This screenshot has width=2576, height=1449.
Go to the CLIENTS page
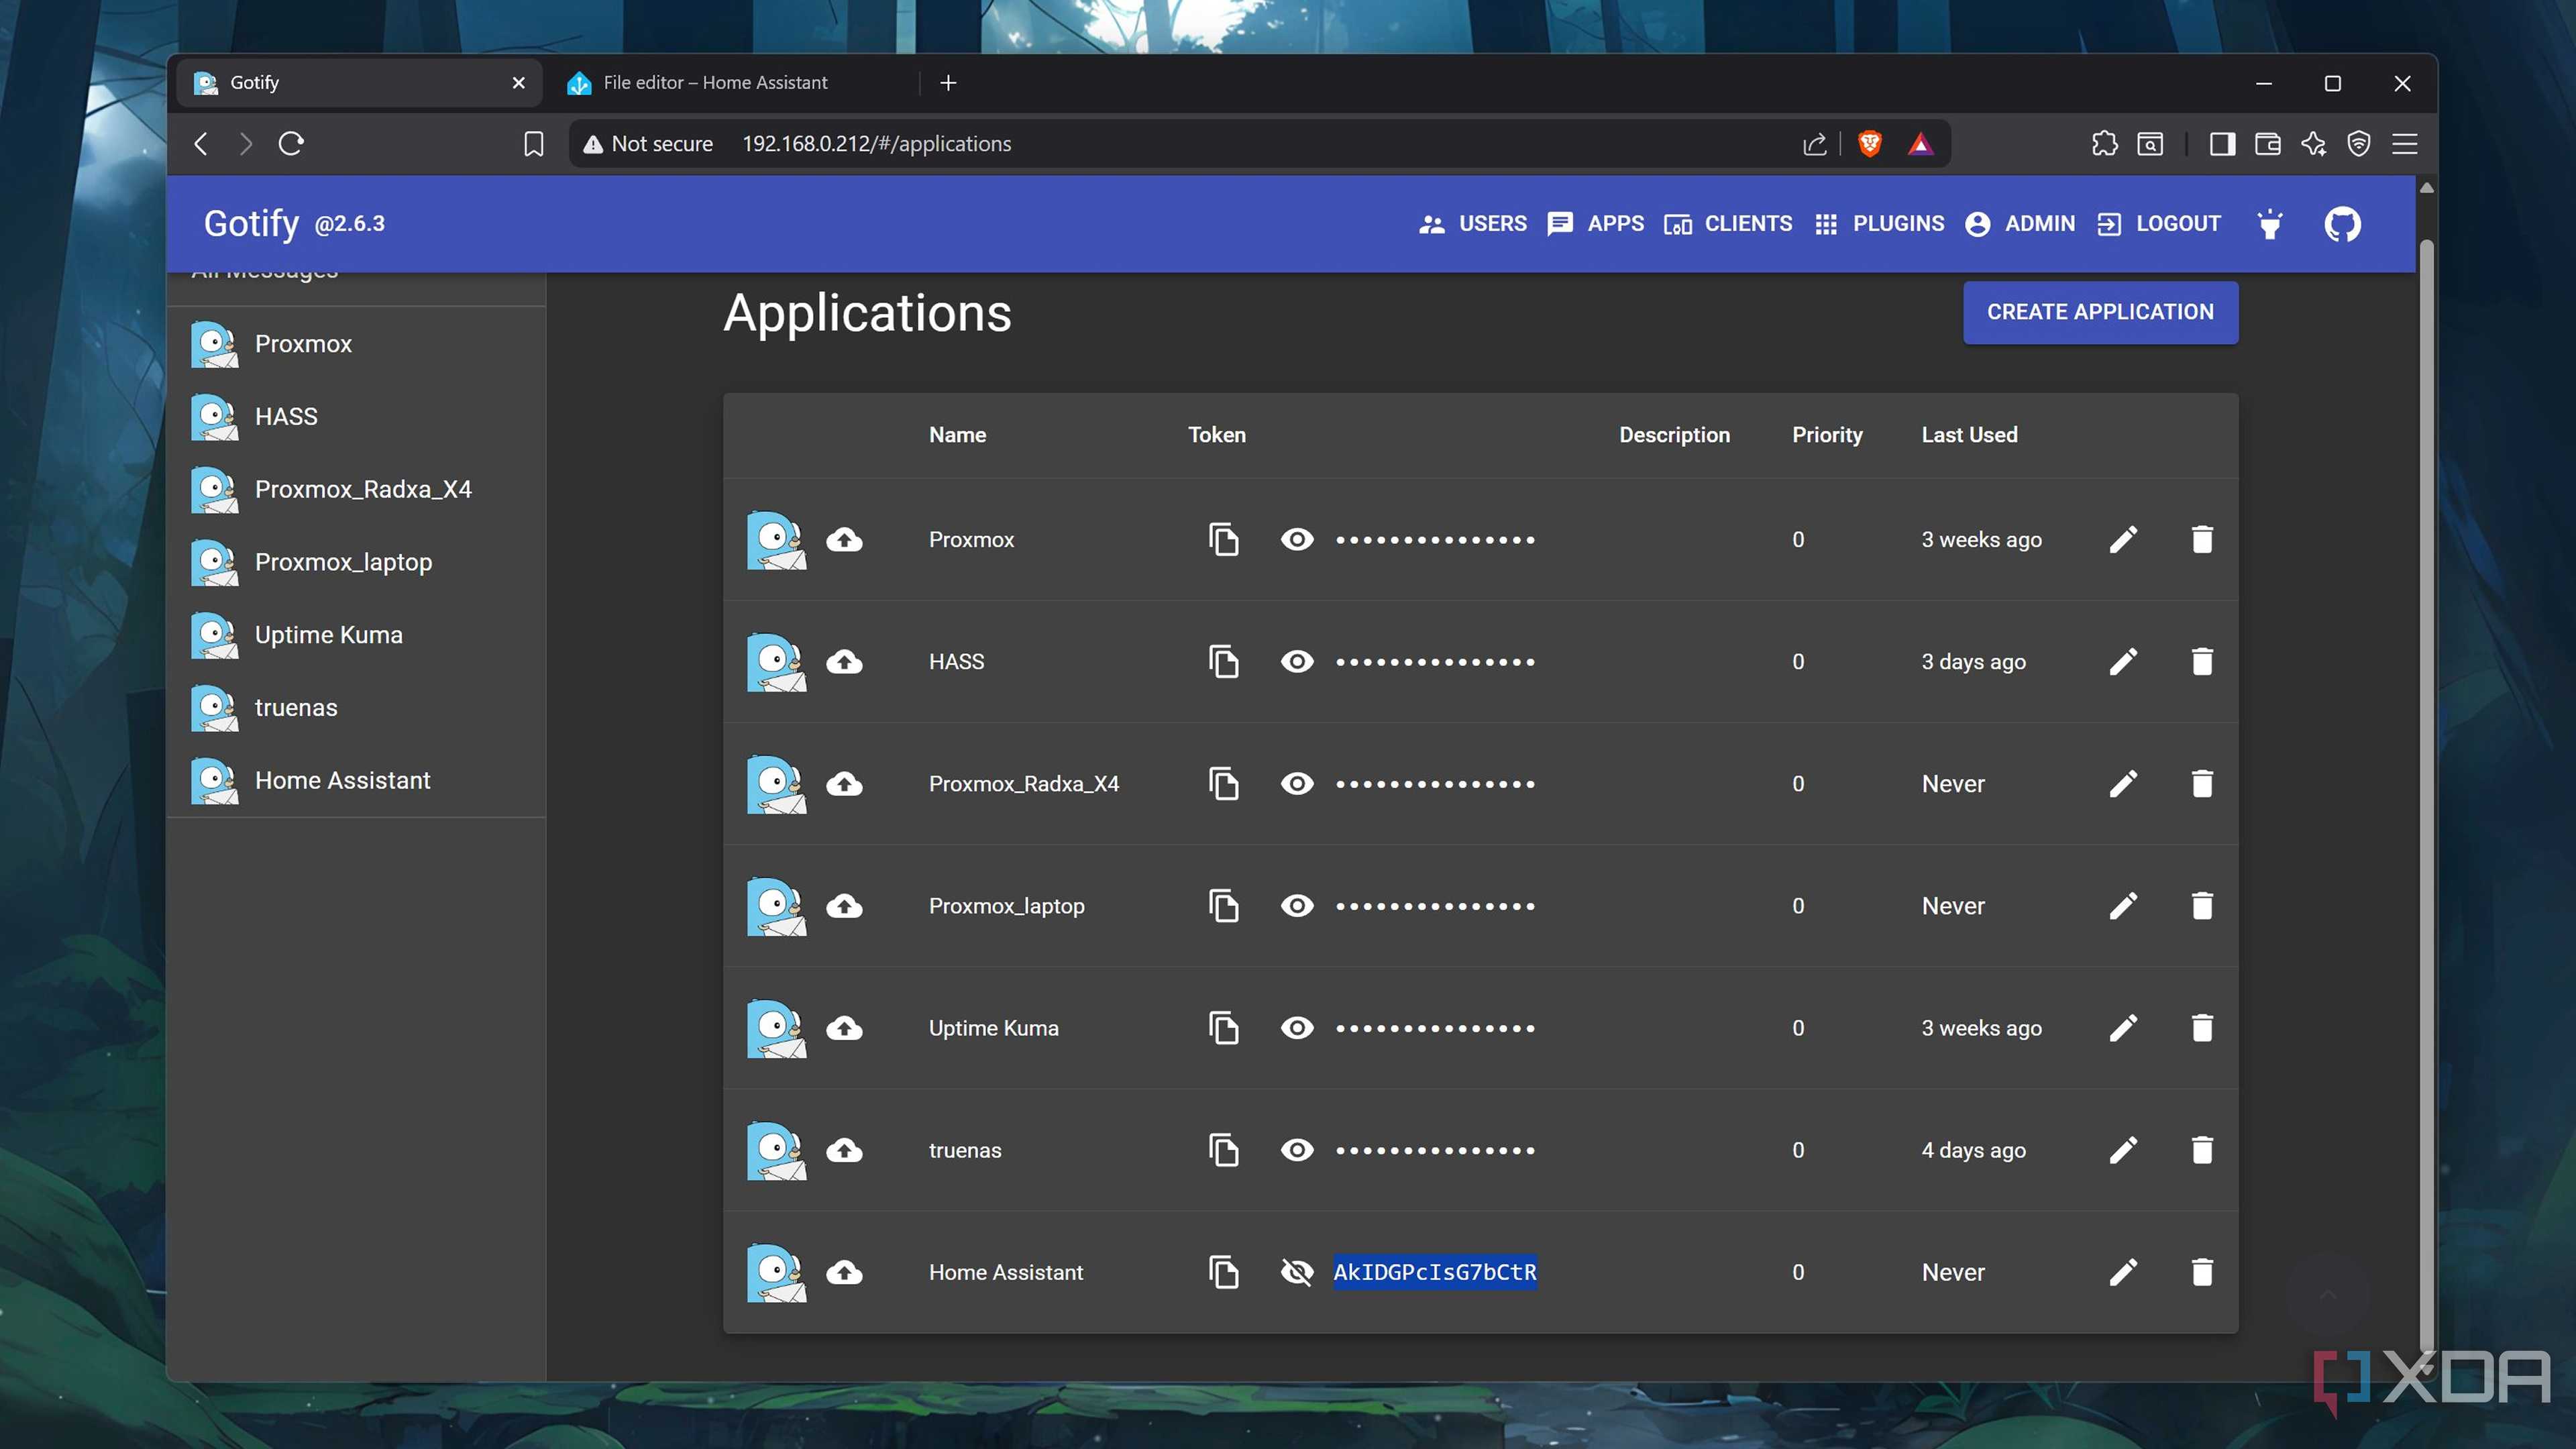[x=1728, y=224]
